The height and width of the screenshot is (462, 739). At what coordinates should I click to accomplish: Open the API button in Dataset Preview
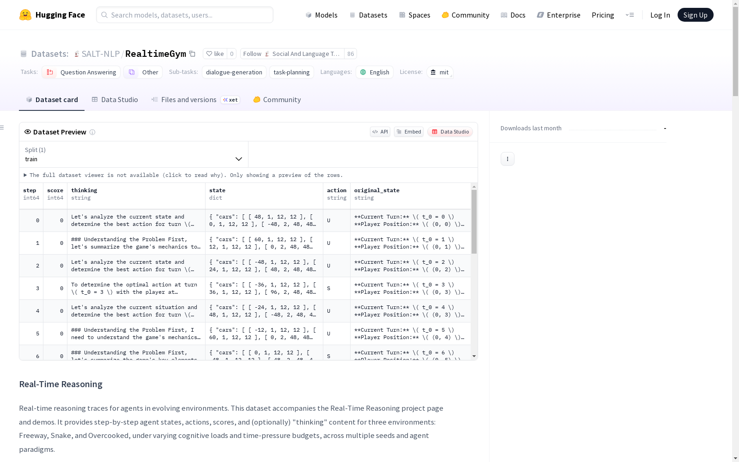click(x=380, y=132)
